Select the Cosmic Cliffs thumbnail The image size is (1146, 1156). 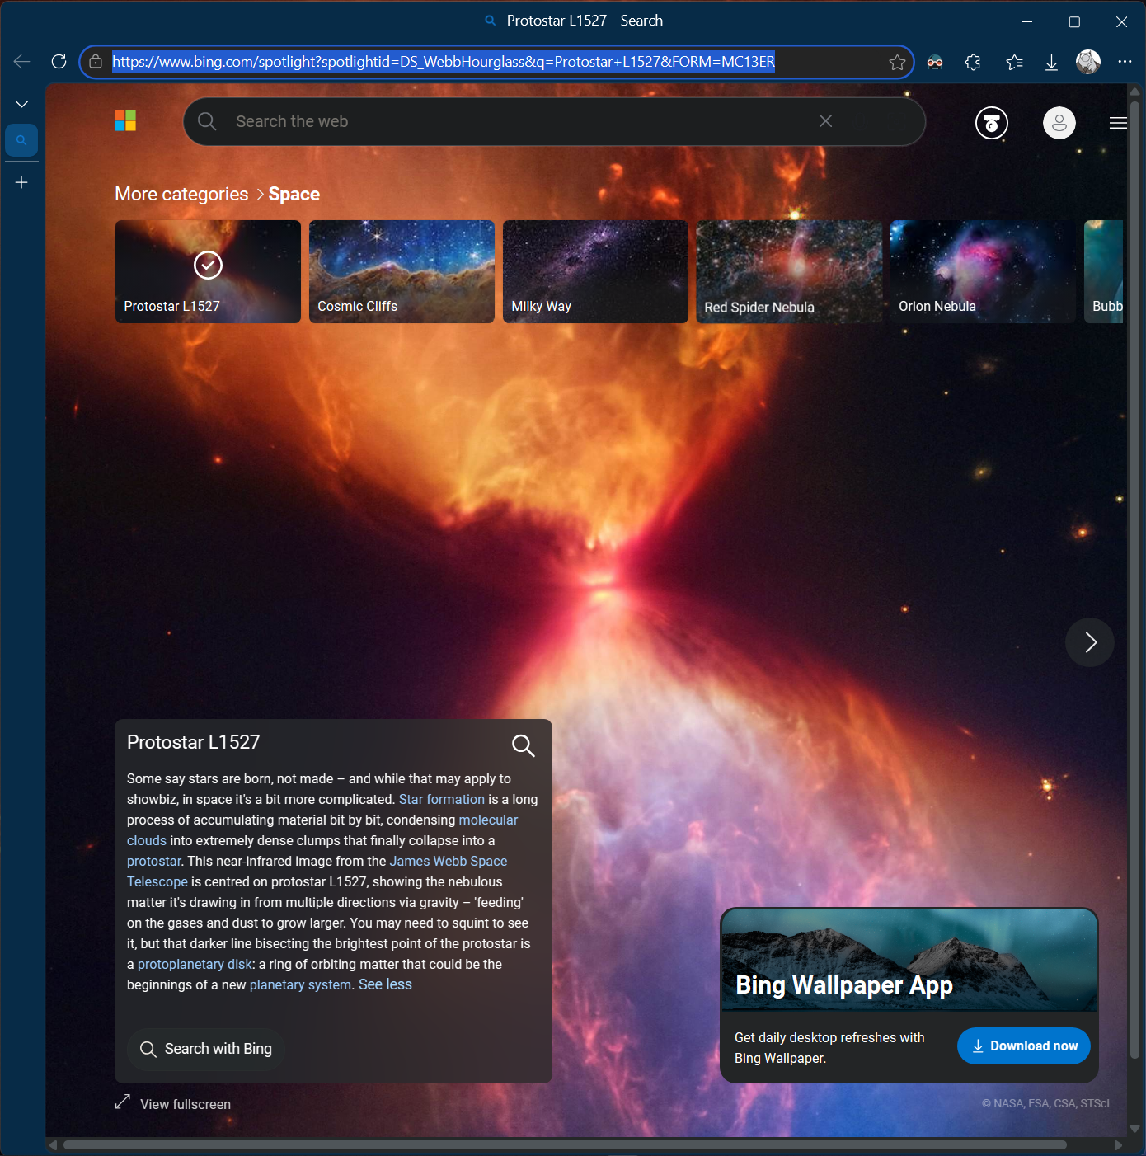(x=402, y=271)
